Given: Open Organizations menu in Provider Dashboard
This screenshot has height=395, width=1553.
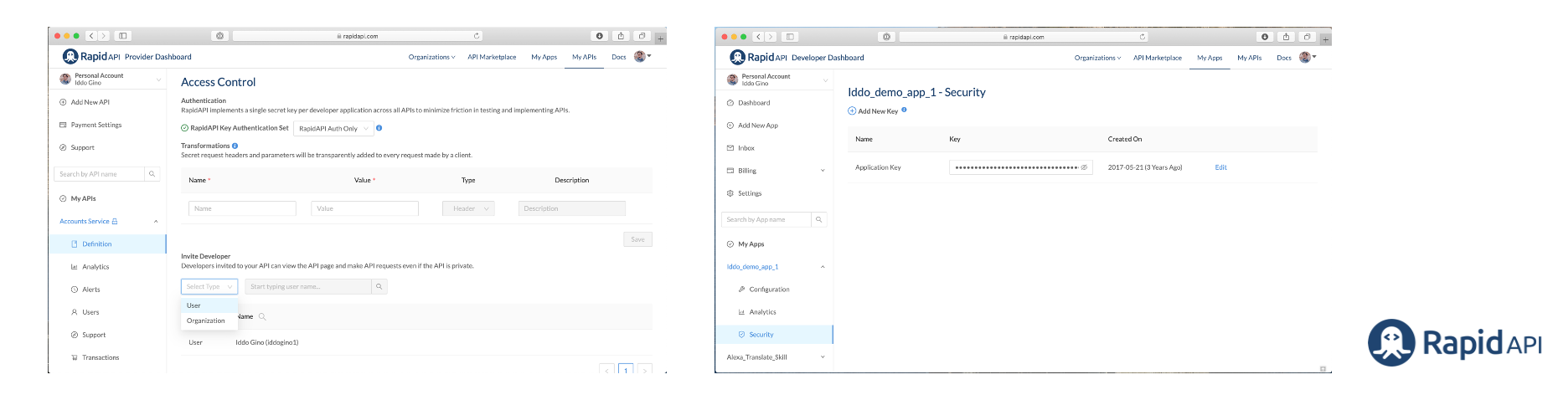Looking at the screenshot, I should 431,57.
